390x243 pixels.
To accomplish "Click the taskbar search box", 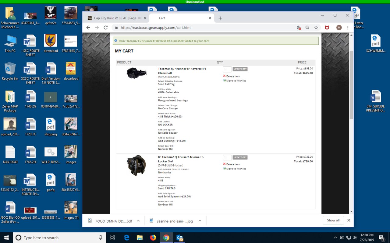I will [x=59, y=238].
